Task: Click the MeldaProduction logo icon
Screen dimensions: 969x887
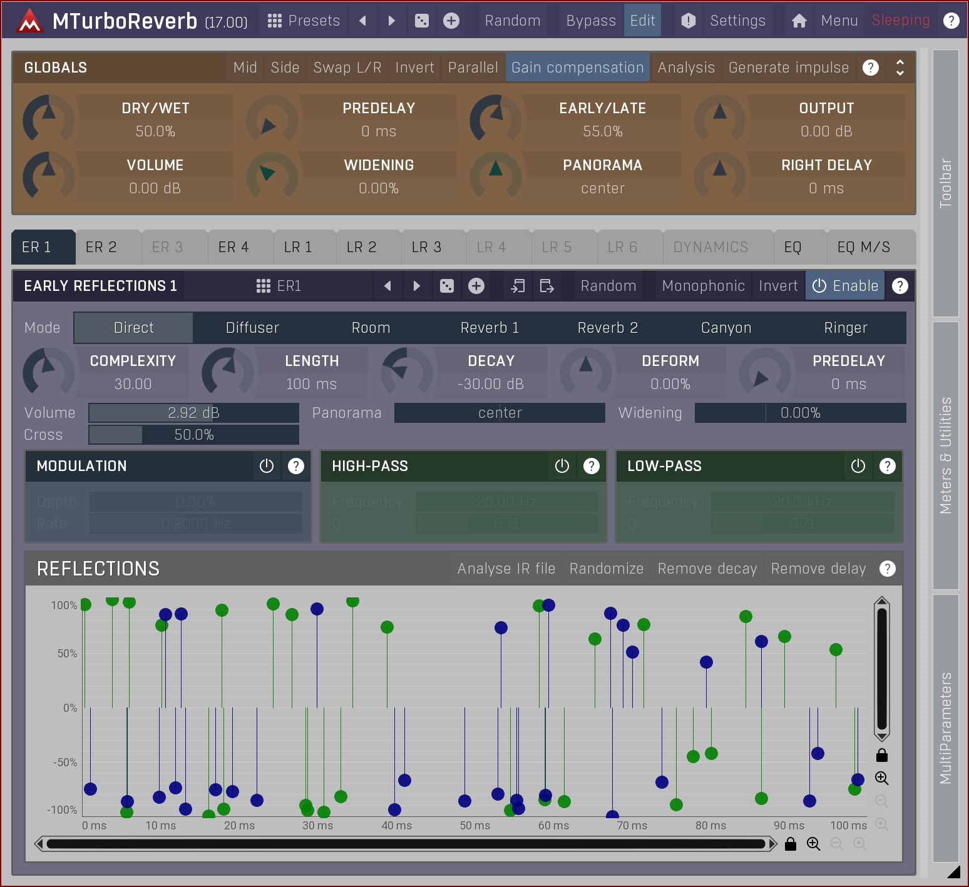Action: 29,21
